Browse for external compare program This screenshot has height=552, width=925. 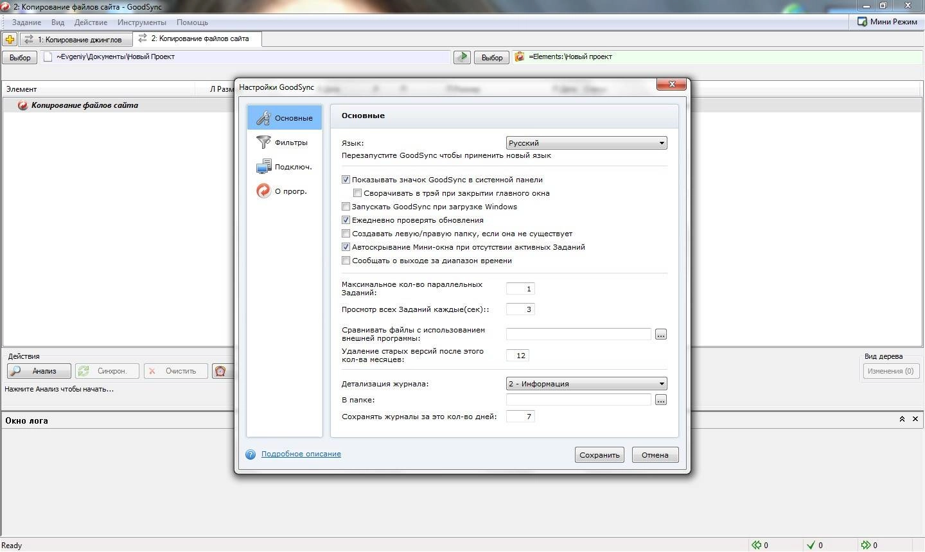661,334
